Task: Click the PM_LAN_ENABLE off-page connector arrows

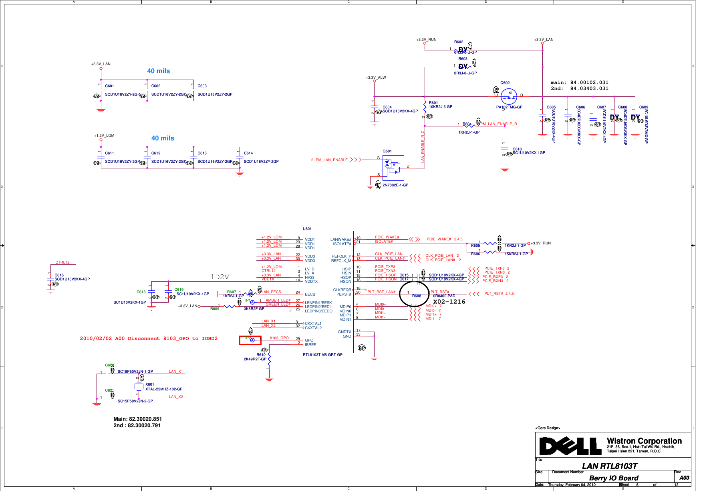Action: point(356,160)
